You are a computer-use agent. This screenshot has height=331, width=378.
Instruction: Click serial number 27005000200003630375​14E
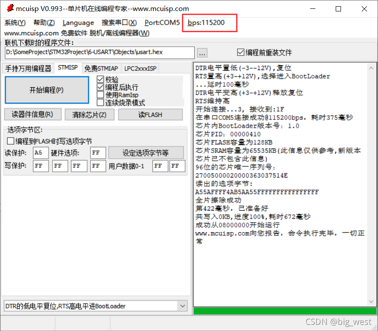pos(241,175)
